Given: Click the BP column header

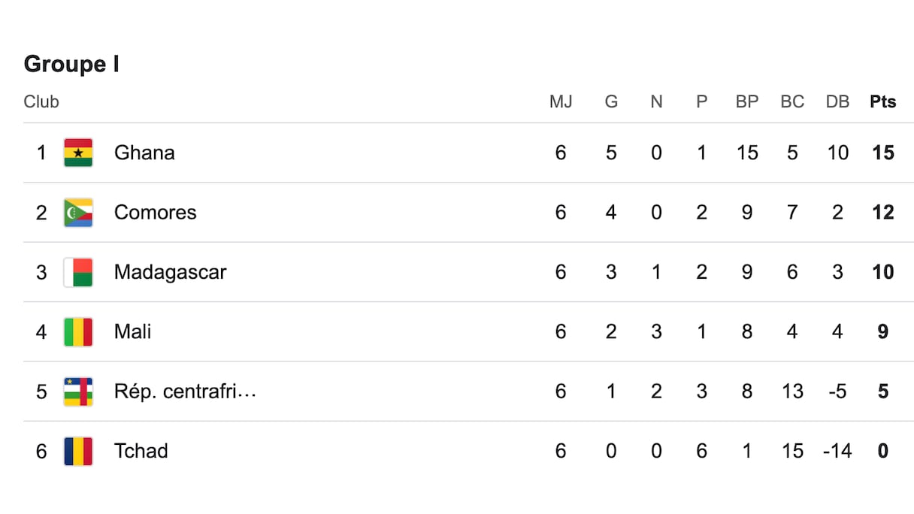Looking at the screenshot, I should (747, 101).
